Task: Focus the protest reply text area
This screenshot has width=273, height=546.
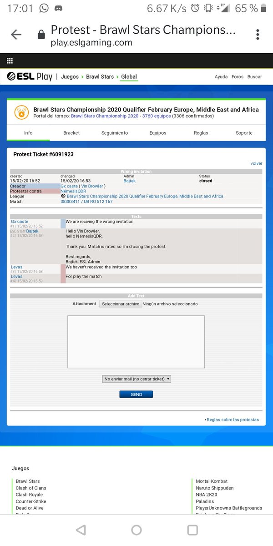Action: click(x=136, y=342)
